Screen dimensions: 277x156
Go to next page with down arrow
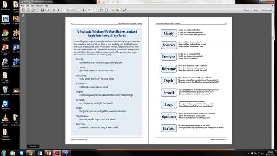59,10
